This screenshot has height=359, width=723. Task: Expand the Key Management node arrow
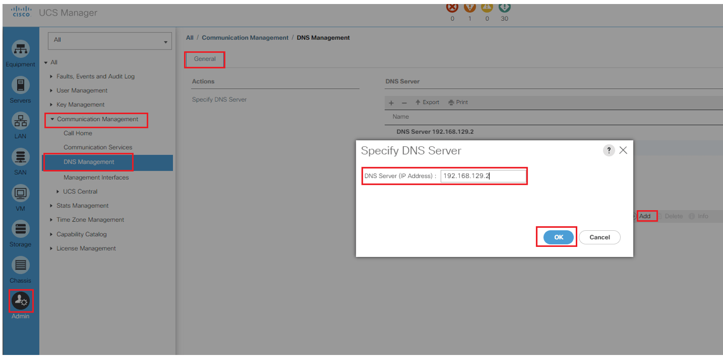(52, 105)
